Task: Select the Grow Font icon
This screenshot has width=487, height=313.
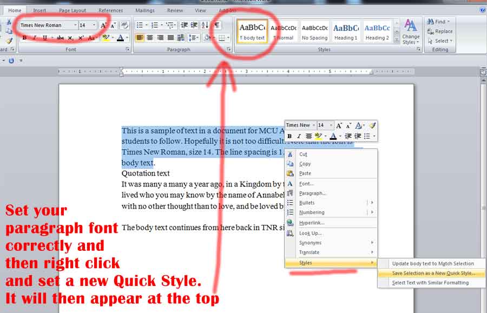Action: click(x=103, y=25)
